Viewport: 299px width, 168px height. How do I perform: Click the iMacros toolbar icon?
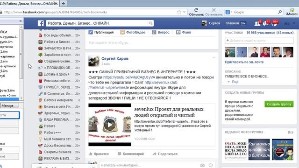(x=292, y=12)
